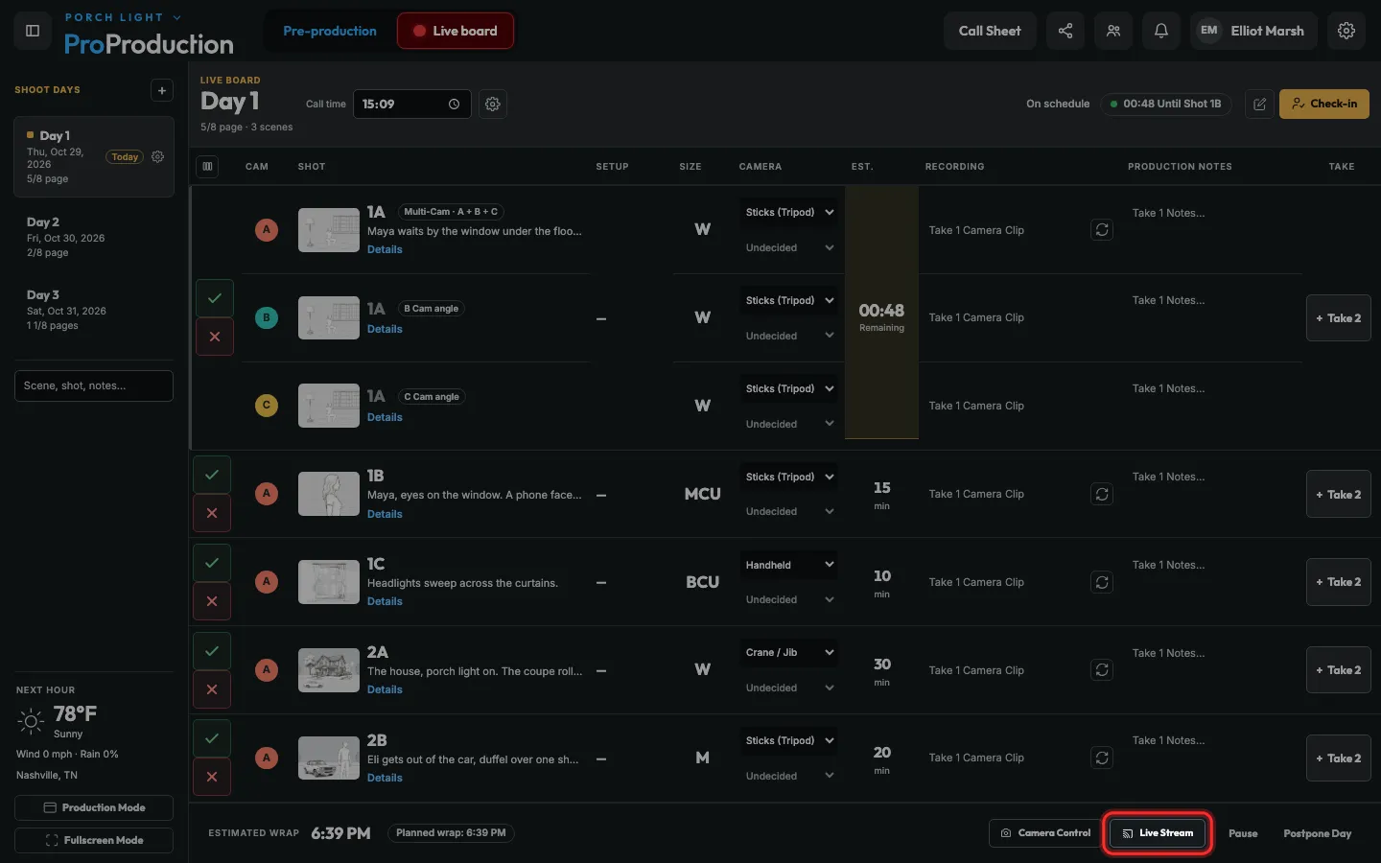The image size is (1381, 863).
Task: Click the scene, shot, notes search box
Action: 94,385
